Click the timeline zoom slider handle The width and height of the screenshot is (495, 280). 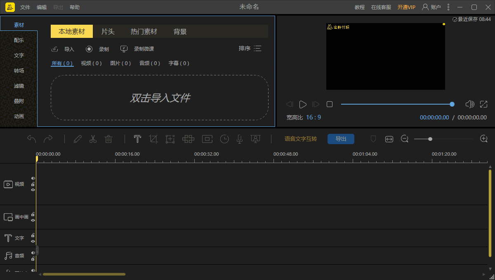click(430, 139)
